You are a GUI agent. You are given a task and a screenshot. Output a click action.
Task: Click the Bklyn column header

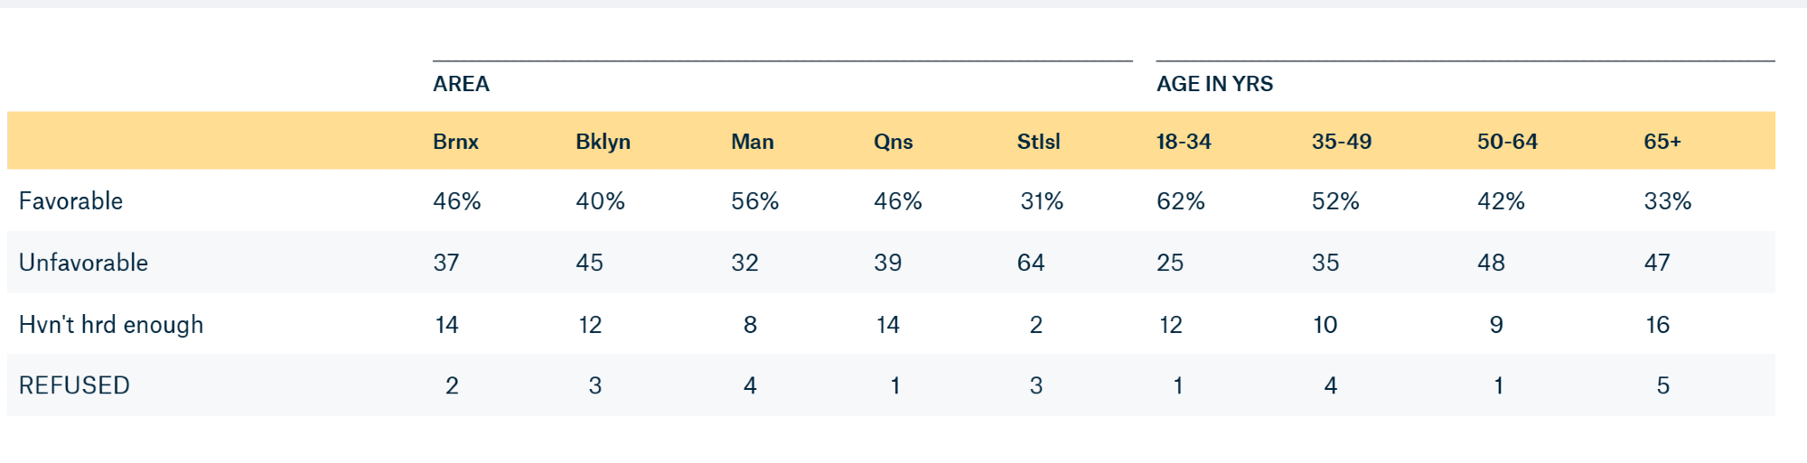(603, 142)
